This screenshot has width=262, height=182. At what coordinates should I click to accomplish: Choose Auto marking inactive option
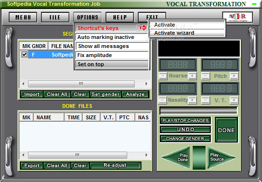pyautogui.click(x=112, y=37)
